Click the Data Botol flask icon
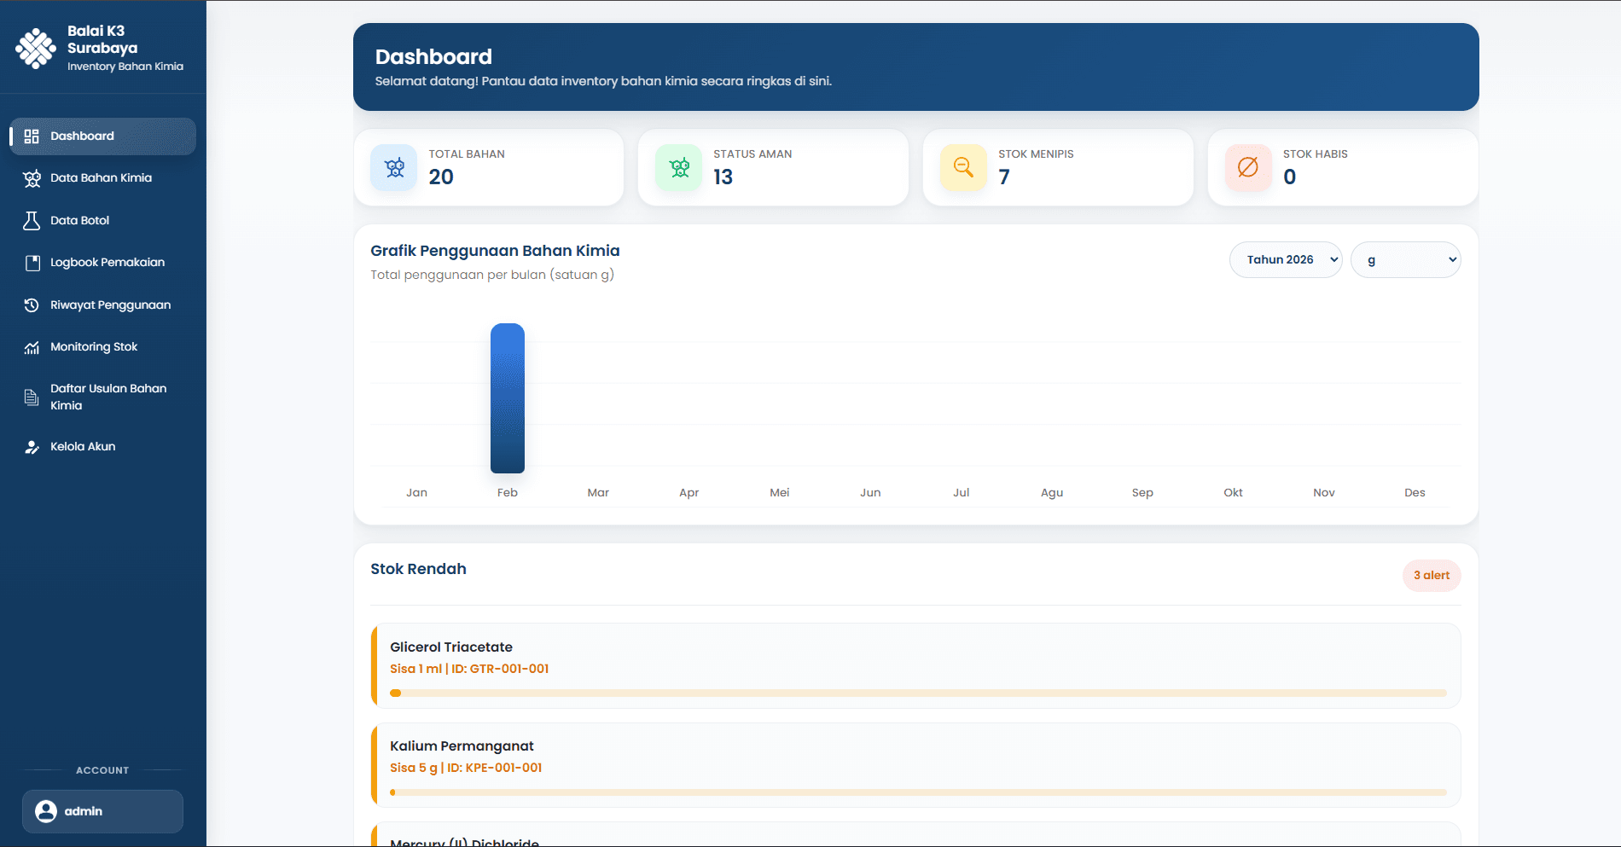This screenshot has width=1621, height=847. (x=32, y=221)
